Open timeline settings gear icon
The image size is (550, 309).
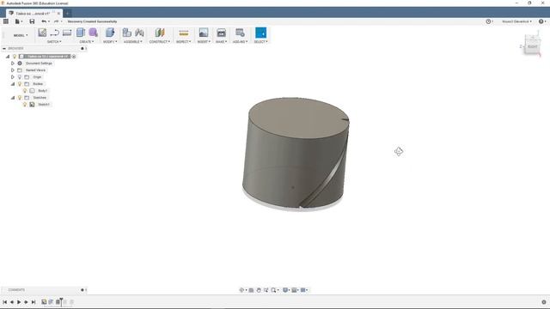544,302
